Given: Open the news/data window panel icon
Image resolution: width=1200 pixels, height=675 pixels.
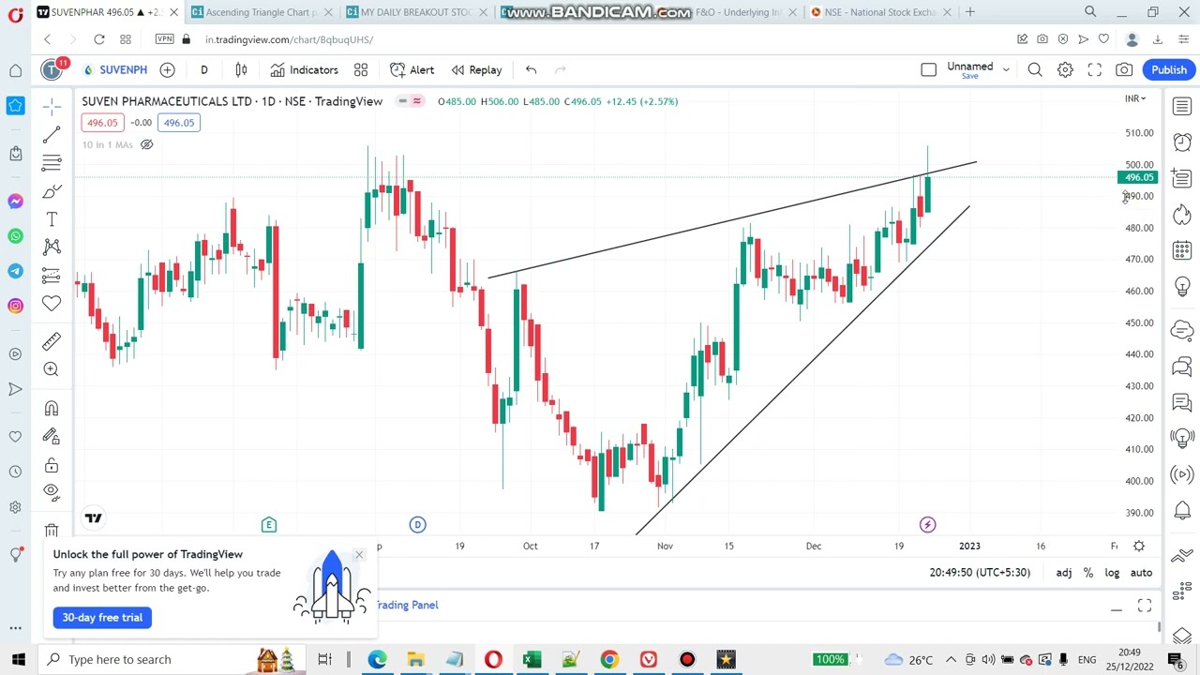Looking at the screenshot, I should click(1182, 178).
